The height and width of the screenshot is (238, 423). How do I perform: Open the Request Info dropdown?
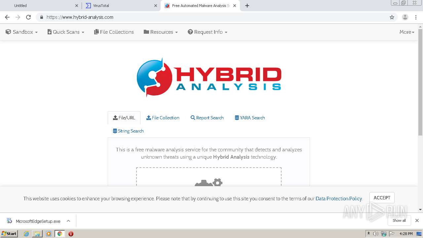[x=208, y=32]
